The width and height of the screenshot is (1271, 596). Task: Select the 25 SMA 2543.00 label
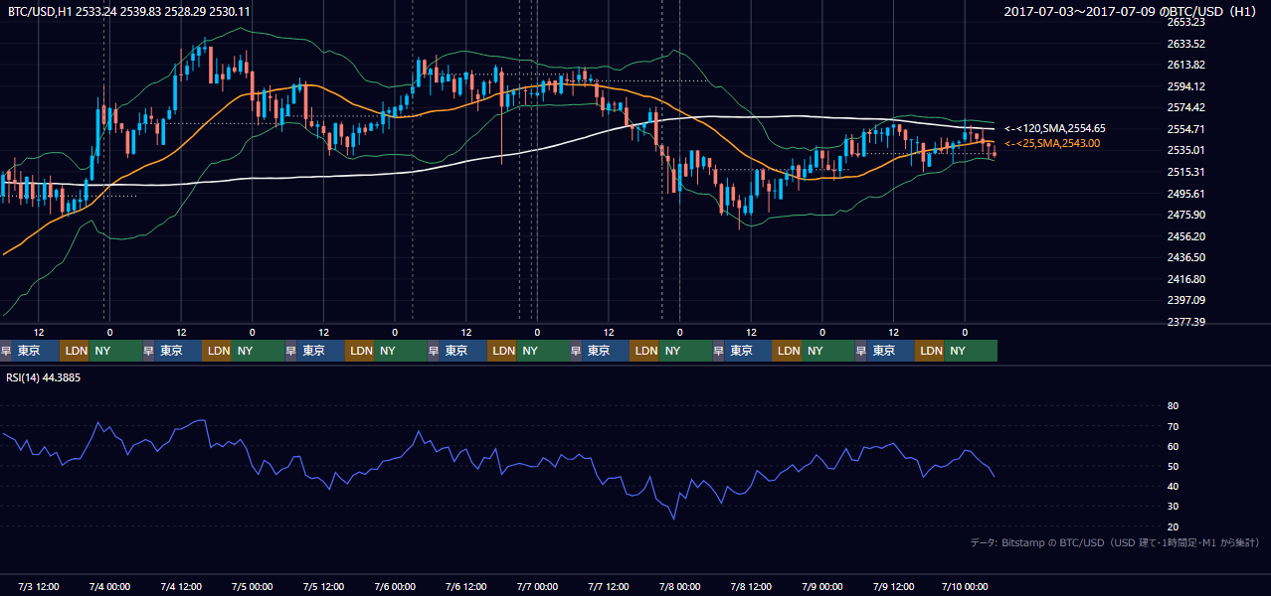pos(1052,144)
